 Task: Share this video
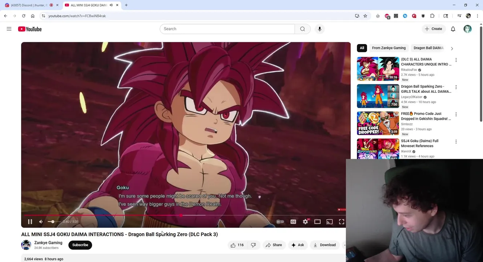click(x=274, y=245)
